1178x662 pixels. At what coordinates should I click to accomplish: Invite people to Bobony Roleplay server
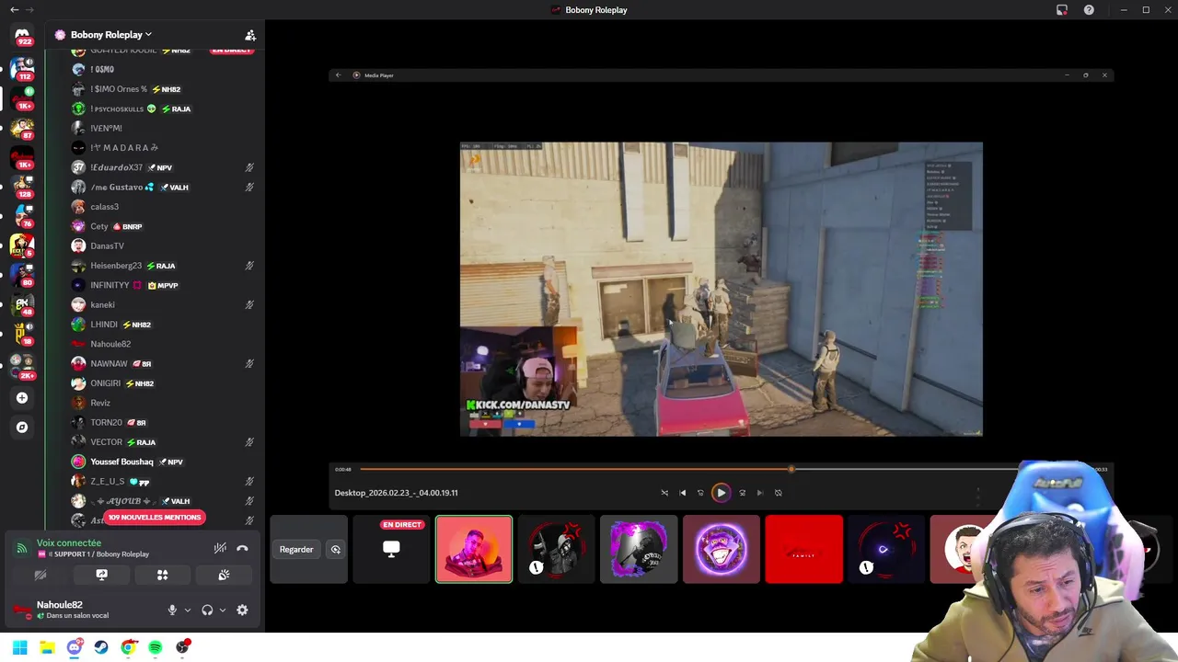tap(249, 35)
